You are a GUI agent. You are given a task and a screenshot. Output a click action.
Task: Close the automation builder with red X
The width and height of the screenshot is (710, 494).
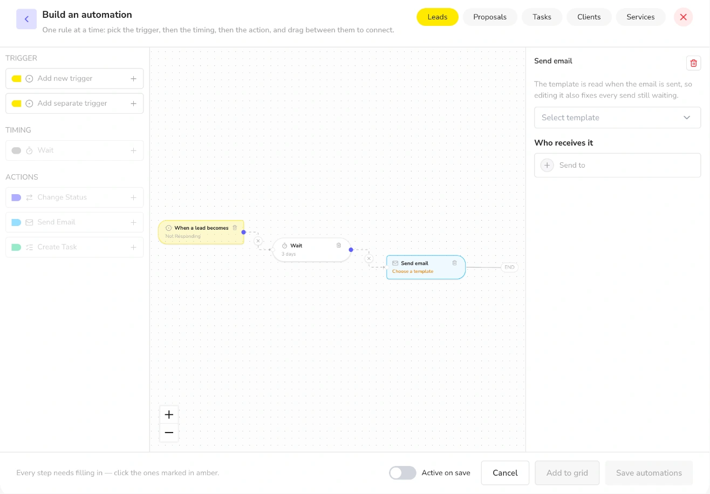point(683,17)
